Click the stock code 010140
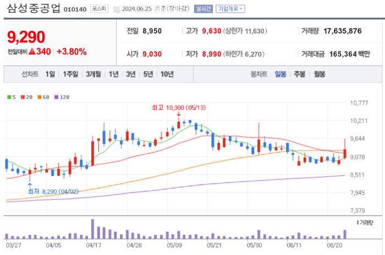The image size is (385, 255). 75,9
